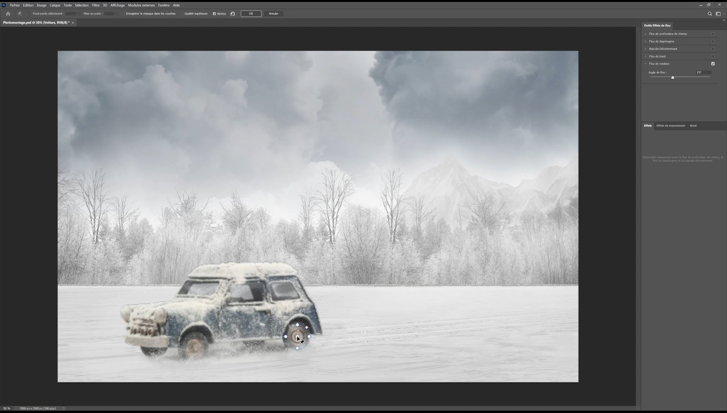Screen dimensions: 727x413
Task: Enable Flou de profondeur de champ checkbox
Action: click(713, 34)
